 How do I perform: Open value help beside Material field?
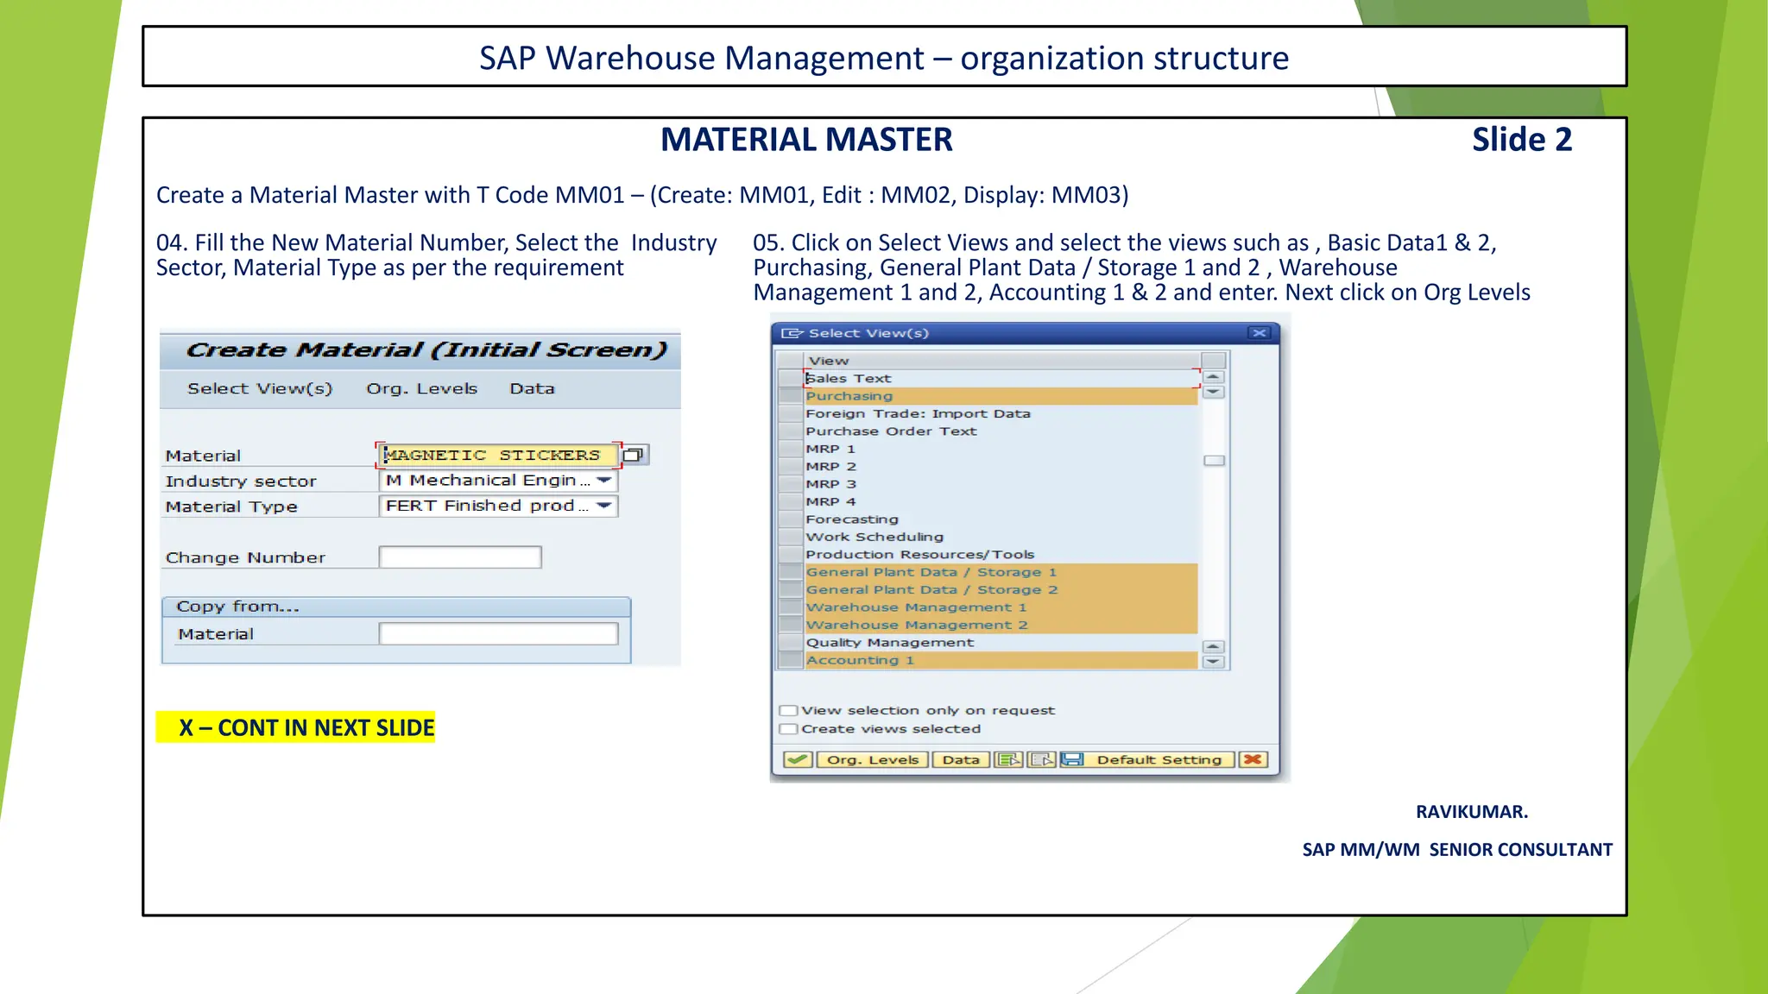point(635,455)
